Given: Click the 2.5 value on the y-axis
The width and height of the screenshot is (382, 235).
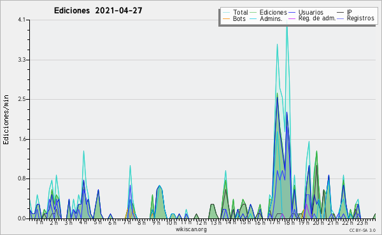Looking at the screenshot, I should tap(22, 99).
